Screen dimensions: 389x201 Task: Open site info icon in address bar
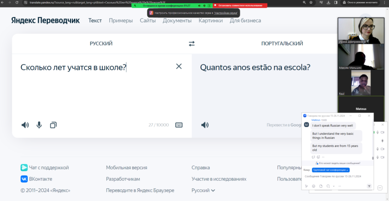click(25, 2)
